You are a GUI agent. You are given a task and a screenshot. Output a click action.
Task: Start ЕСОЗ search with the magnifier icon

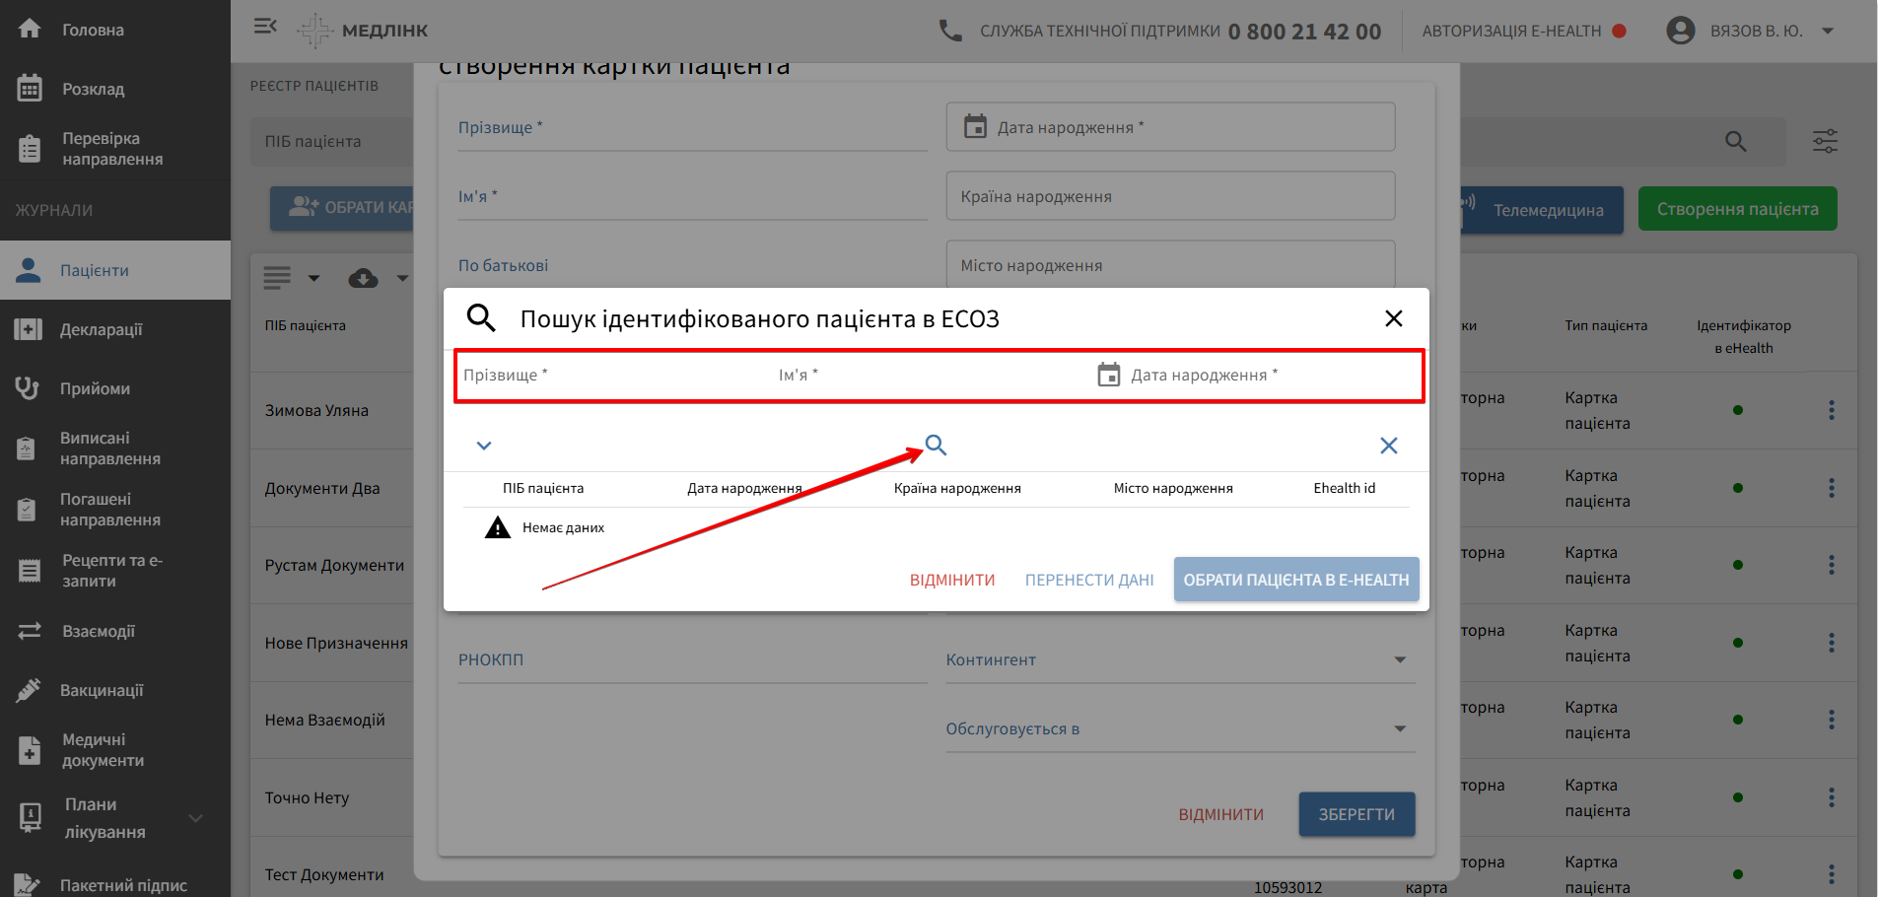(935, 446)
